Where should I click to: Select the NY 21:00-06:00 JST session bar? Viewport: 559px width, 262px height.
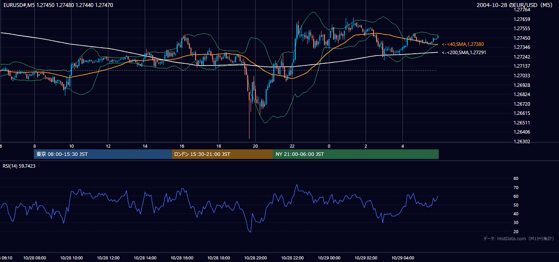point(356,154)
